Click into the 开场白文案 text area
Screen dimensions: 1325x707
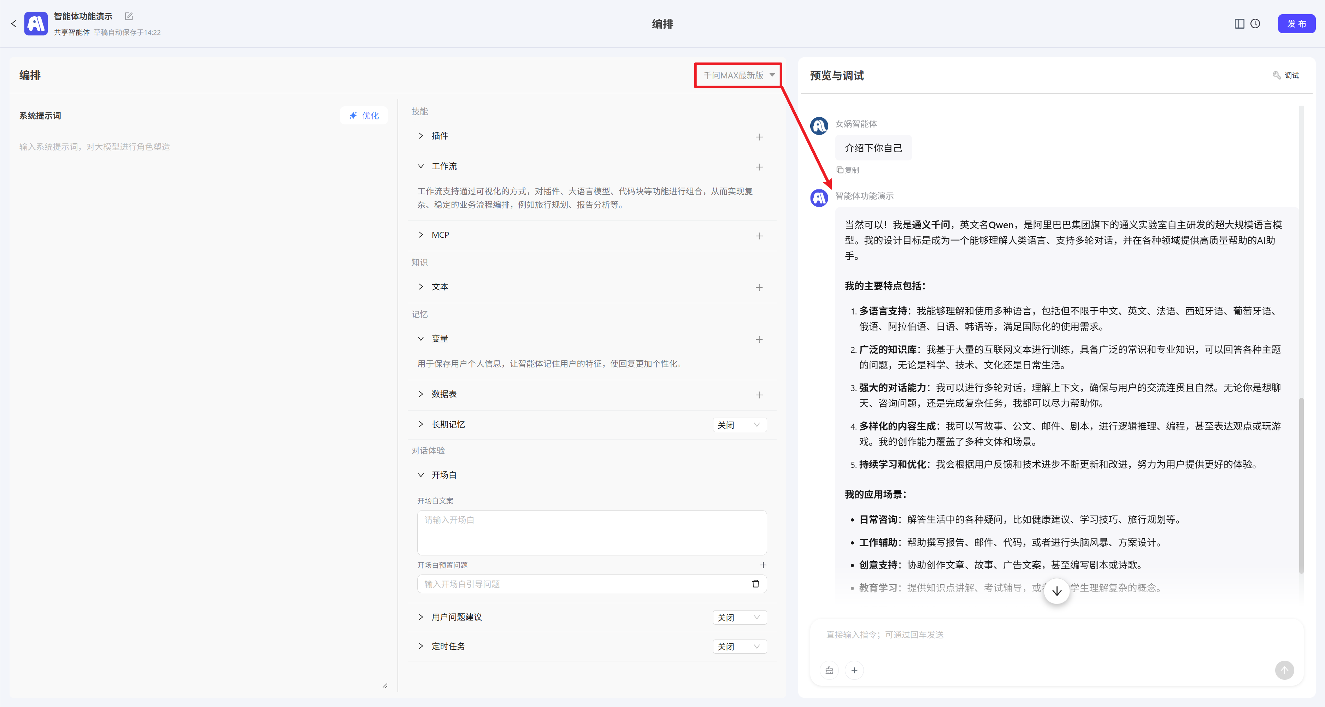(x=591, y=532)
